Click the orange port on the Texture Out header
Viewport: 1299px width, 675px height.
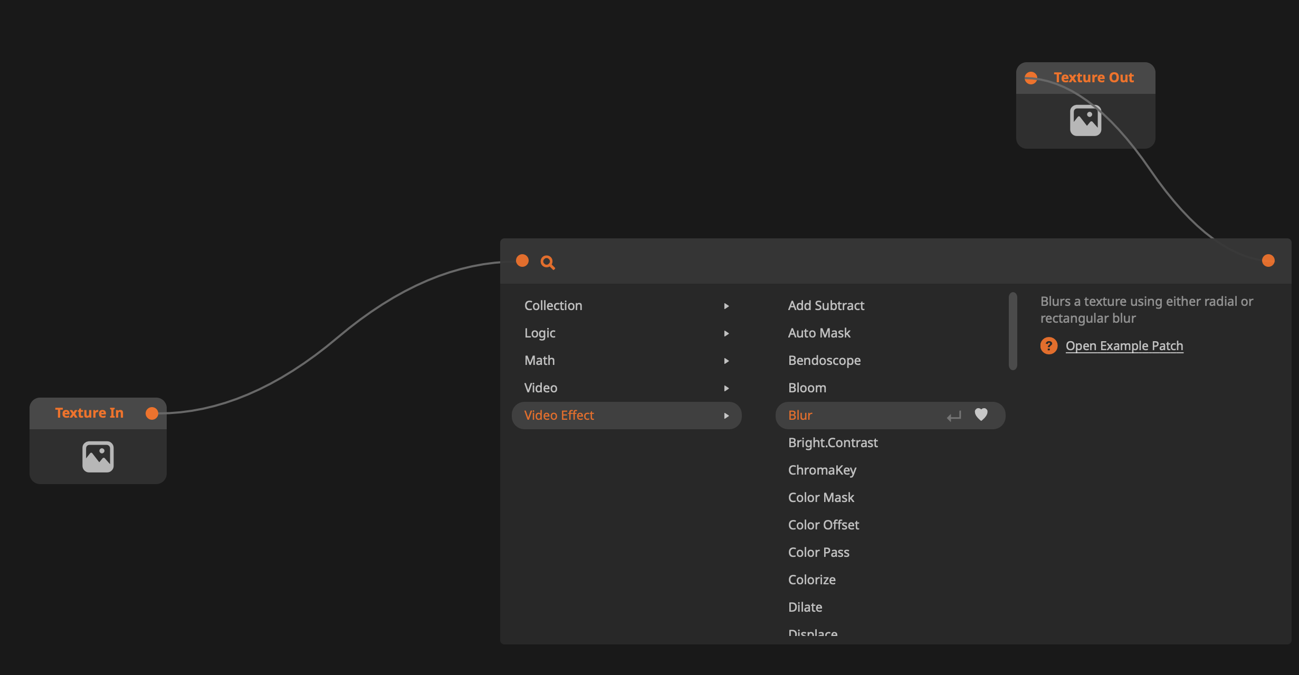pos(1031,78)
